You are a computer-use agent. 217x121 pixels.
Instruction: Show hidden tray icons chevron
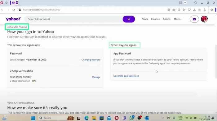coord(163,118)
